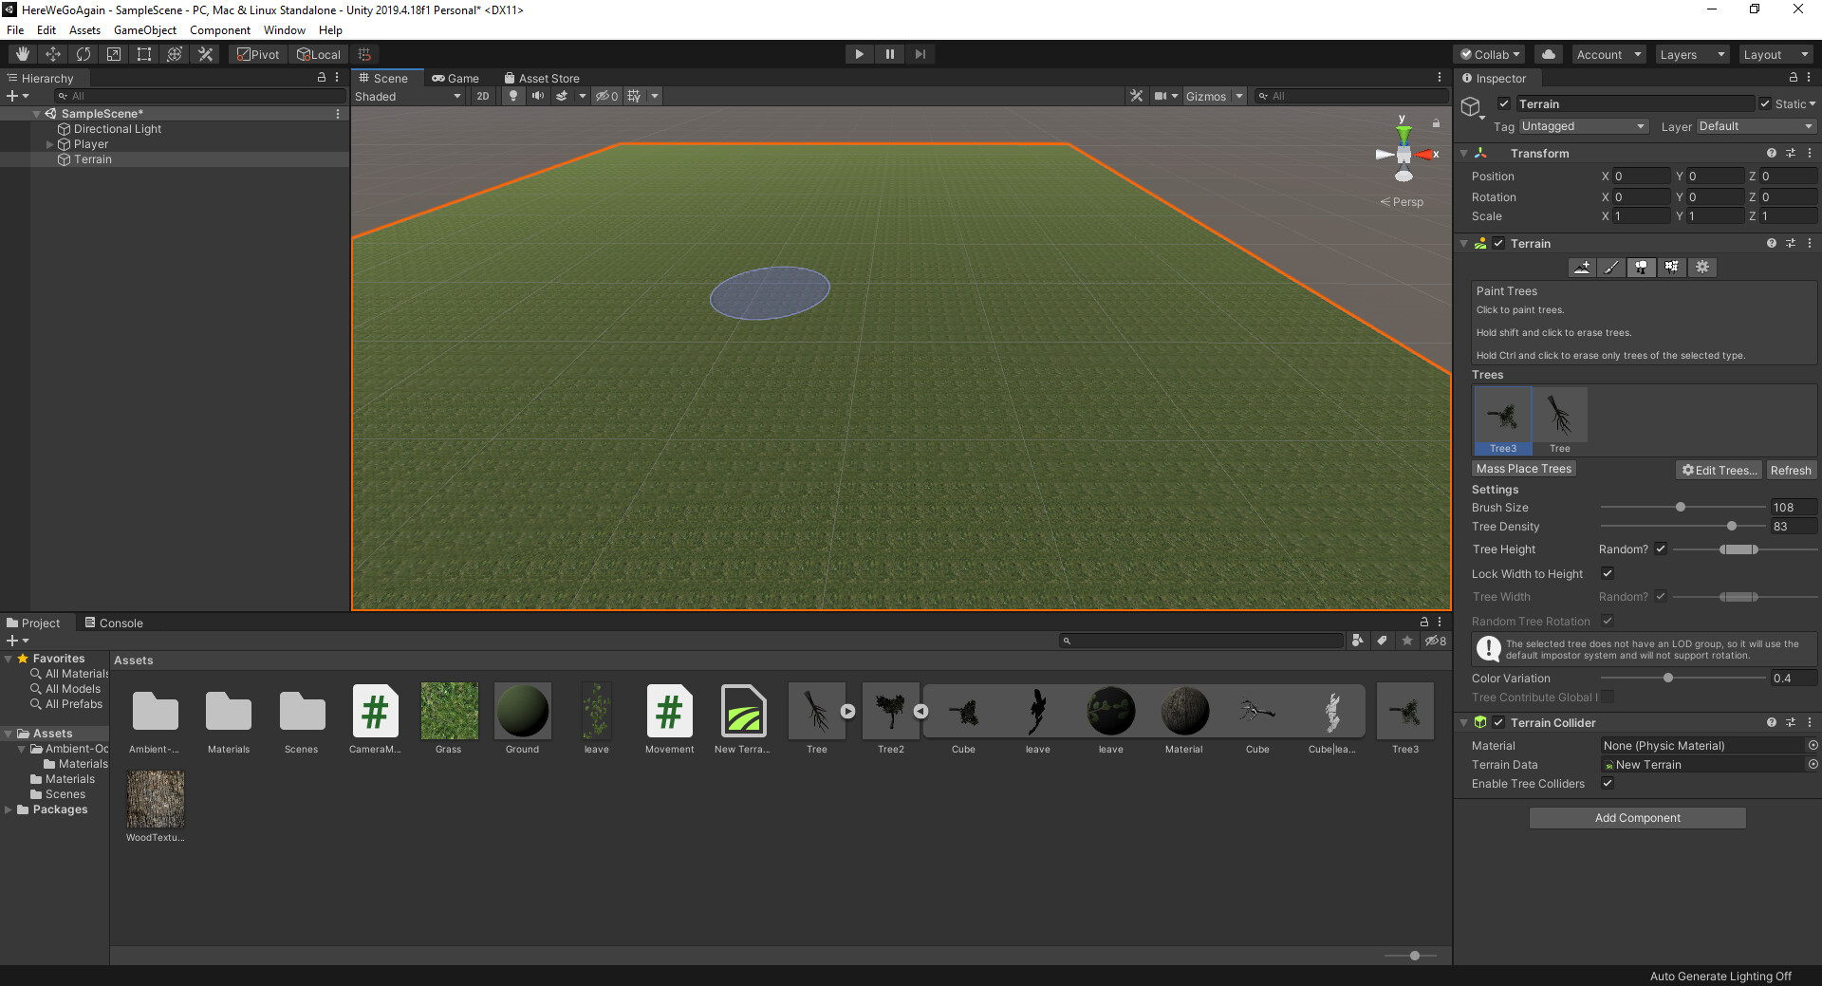Select the Raise or Lower Terrain tool
Screen dimensions: 1822x986
(x=1611, y=268)
